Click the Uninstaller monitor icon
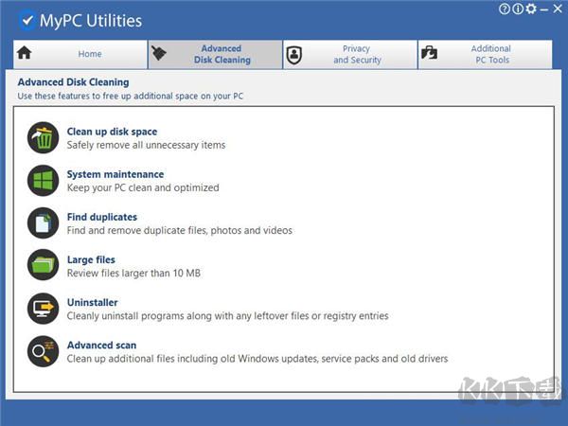This screenshot has height=426, width=568. [44, 309]
